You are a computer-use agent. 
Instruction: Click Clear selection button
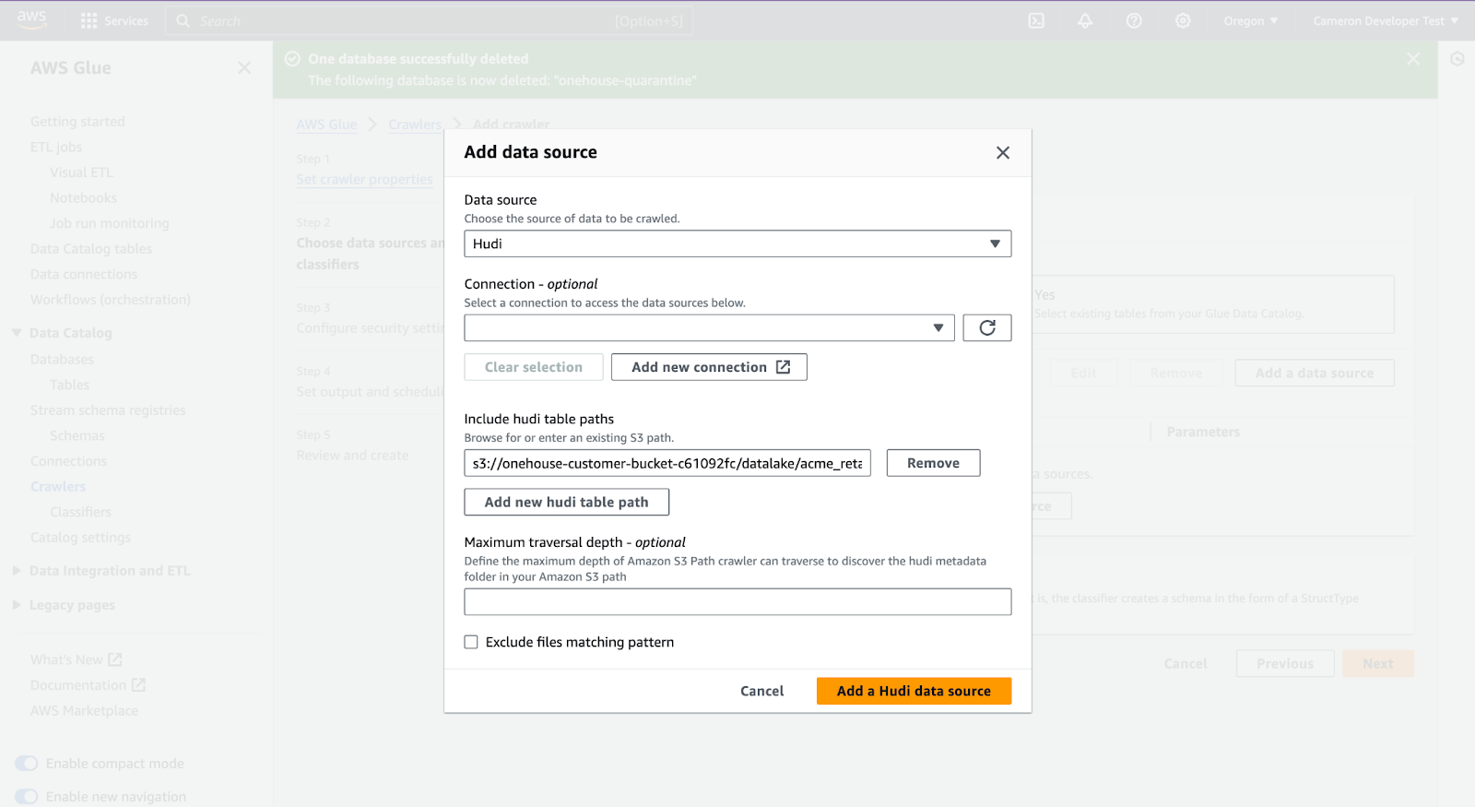(x=534, y=367)
